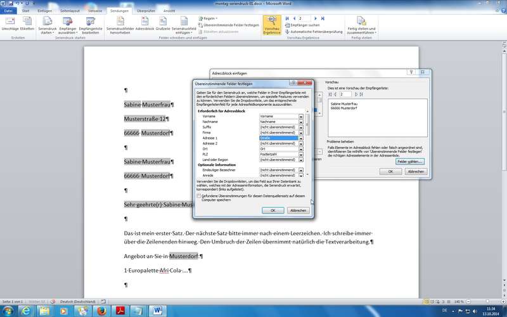507x317 pixels.
Task: Click Seriendruckfeld einfügen ribbon icon
Action: coord(184,25)
